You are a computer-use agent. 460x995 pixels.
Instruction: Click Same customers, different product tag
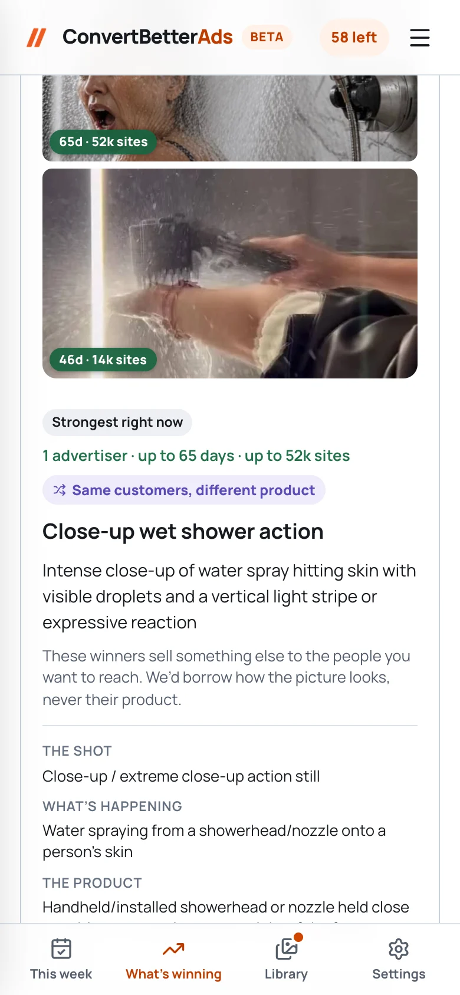(184, 490)
